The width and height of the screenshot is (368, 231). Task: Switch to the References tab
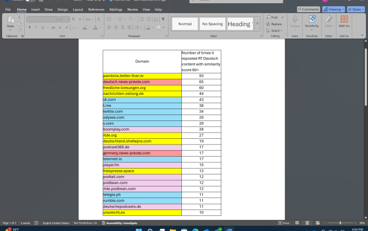pos(96,9)
